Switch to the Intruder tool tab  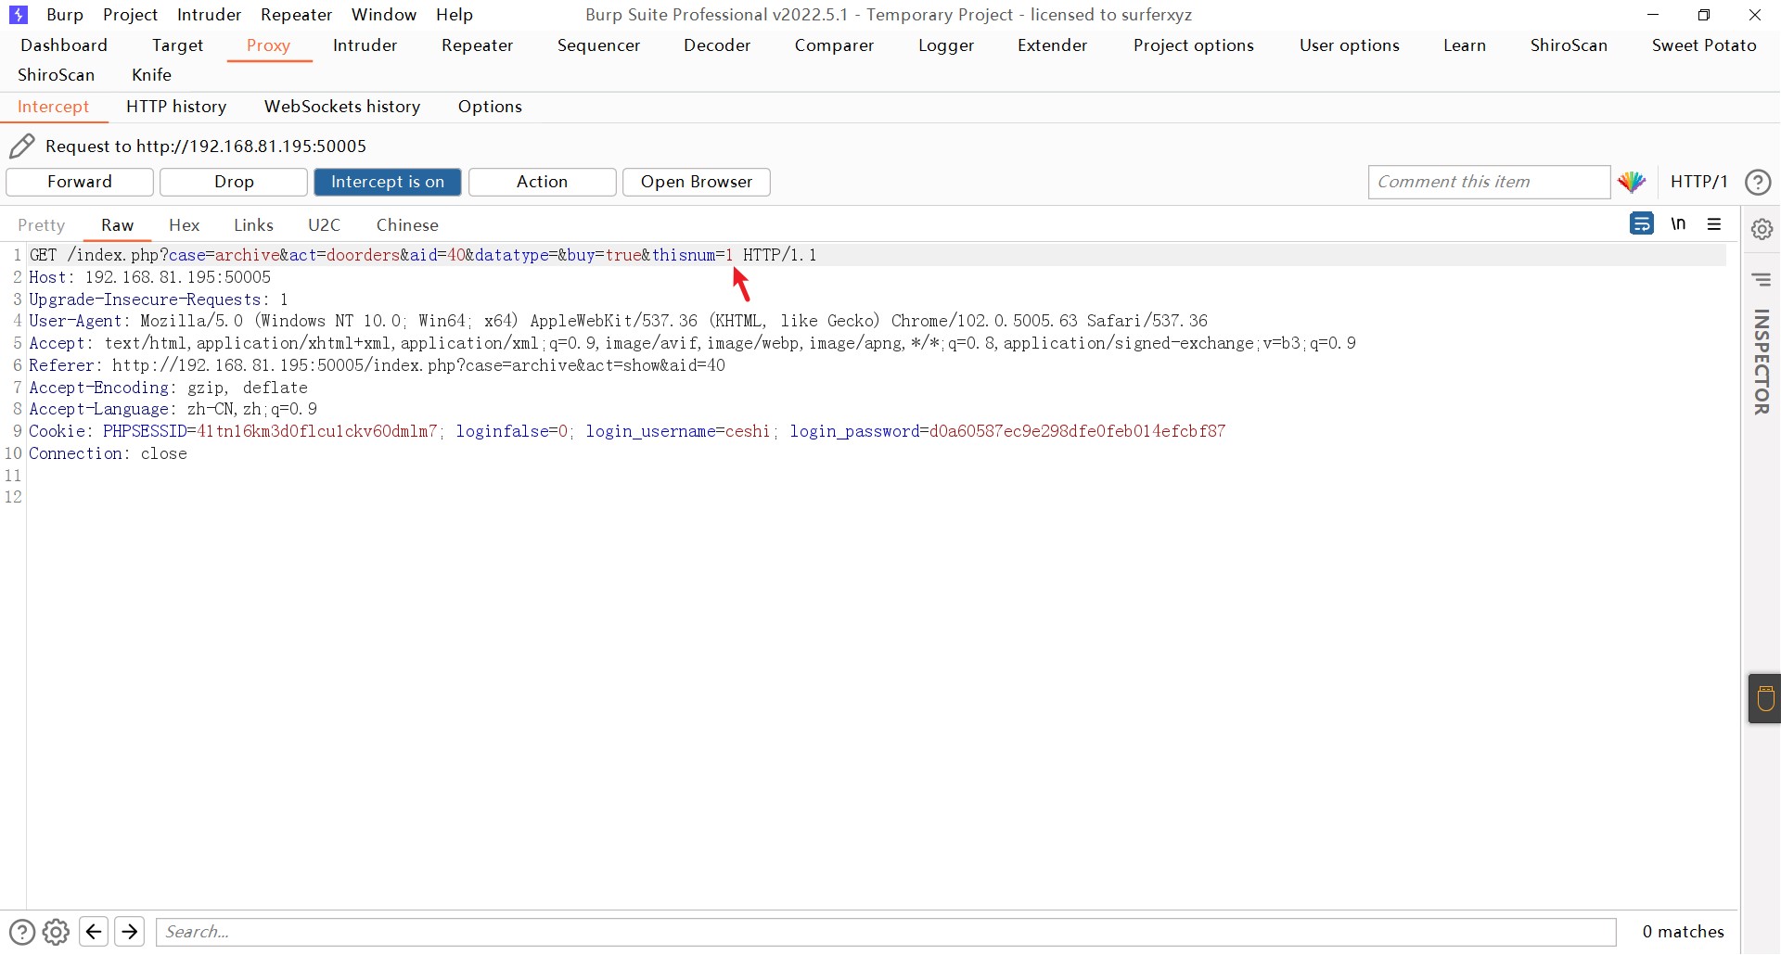tap(365, 45)
